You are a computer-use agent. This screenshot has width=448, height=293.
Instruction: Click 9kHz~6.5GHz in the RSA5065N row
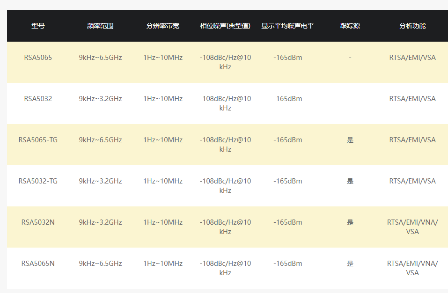pyautogui.click(x=100, y=263)
